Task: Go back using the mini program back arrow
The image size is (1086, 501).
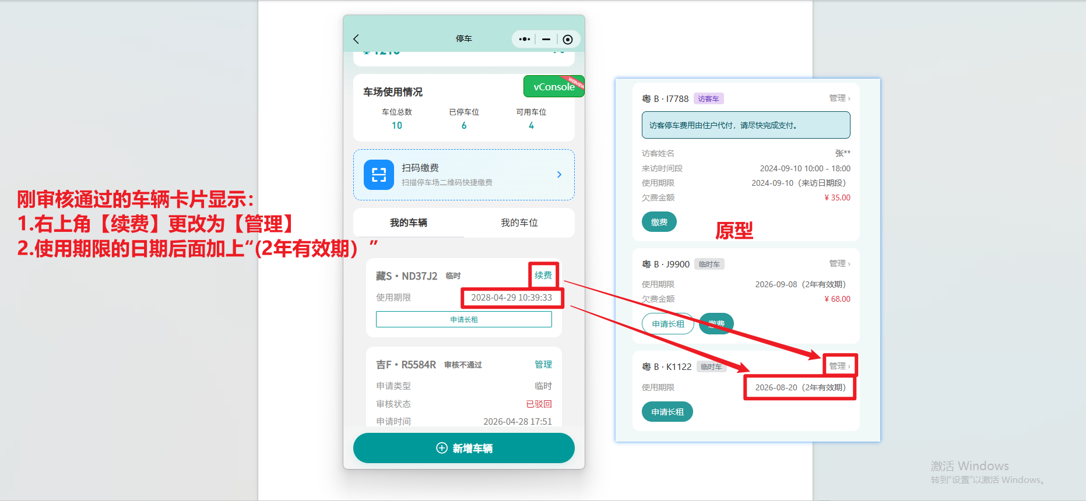Action: [x=356, y=39]
